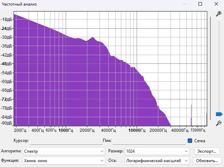Click the -48дБ axis label
Viewport: 224px width, 167px height.
pos(6,64)
